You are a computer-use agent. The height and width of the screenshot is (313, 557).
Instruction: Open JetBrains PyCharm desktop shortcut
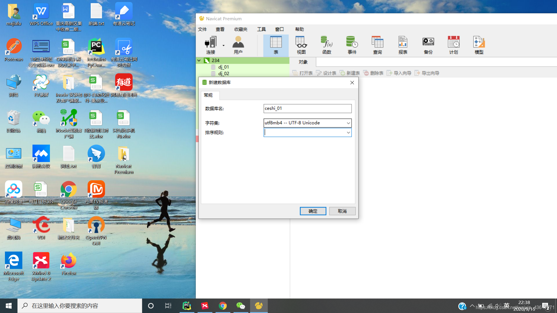[96, 53]
